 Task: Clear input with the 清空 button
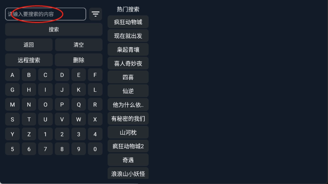[78, 45]
